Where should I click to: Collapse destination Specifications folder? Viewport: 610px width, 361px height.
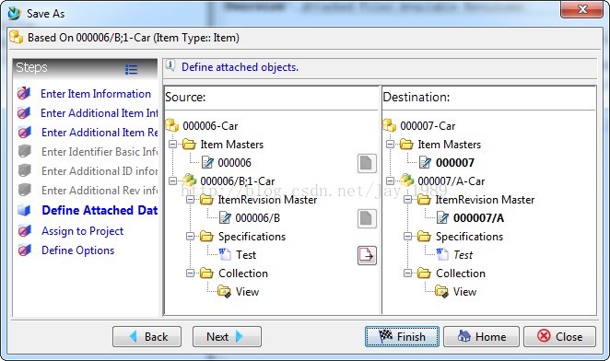coord(407,236)
